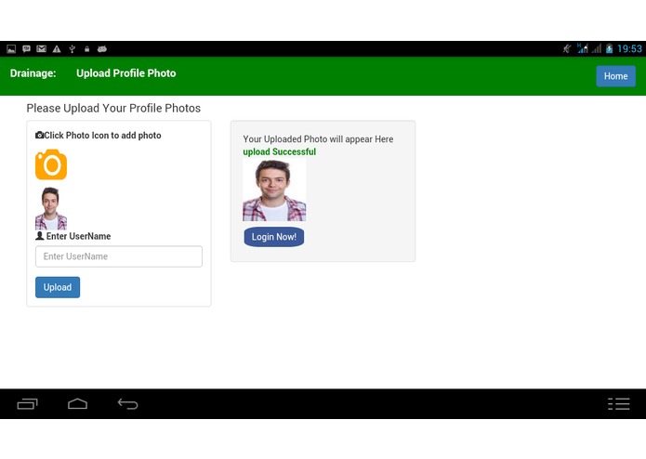Focus the Enter UserName input field
The width and height of the screenshot is (646, 459).
pos(119,256)
